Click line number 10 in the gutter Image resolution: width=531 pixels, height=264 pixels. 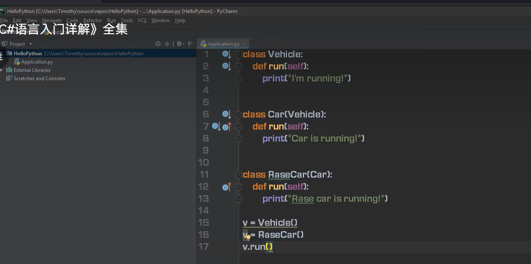click(203, 162)
